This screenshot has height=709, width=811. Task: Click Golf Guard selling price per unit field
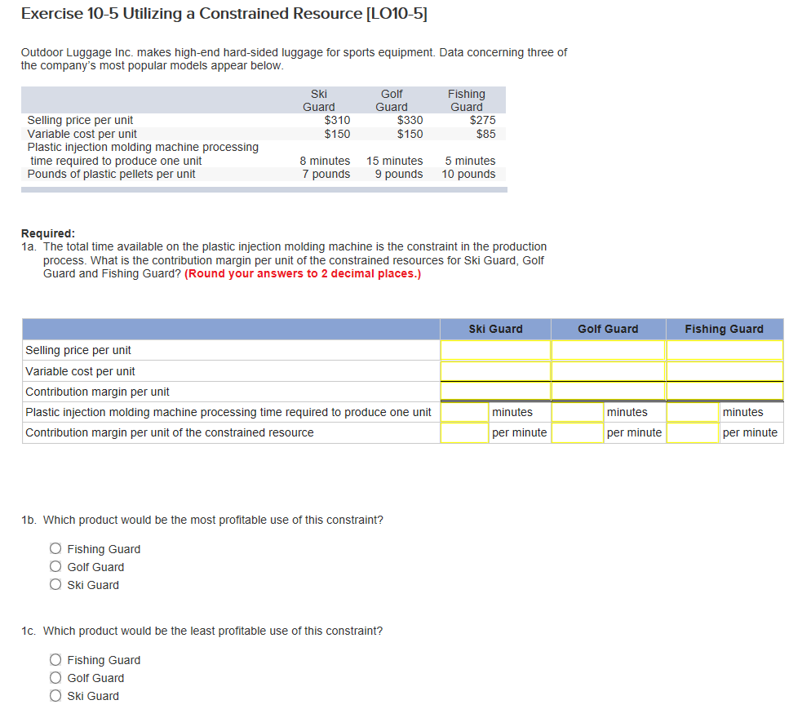608,350
